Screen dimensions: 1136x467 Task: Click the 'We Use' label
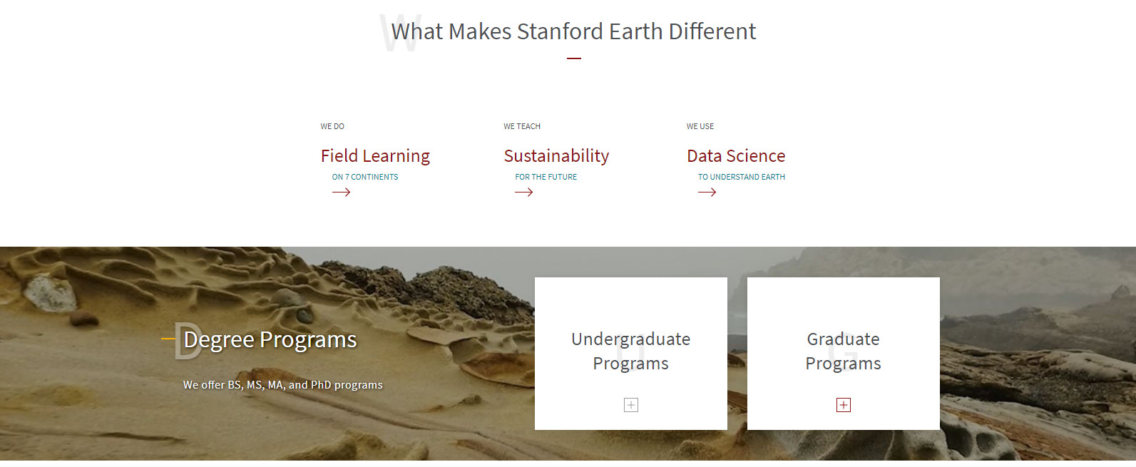[700, 126]
